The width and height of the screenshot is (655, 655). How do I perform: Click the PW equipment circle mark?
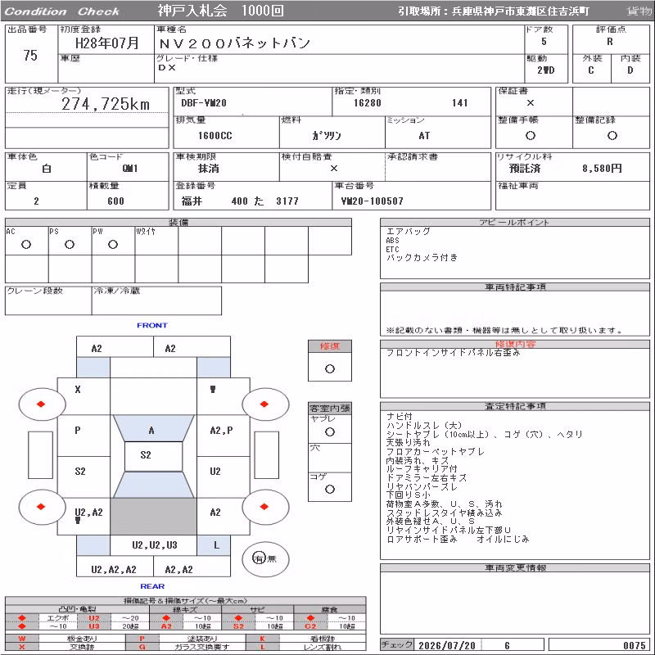113,244
